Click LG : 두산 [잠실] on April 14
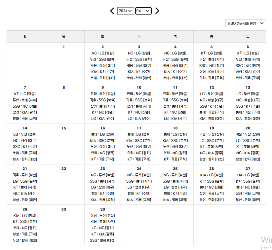 25,134
